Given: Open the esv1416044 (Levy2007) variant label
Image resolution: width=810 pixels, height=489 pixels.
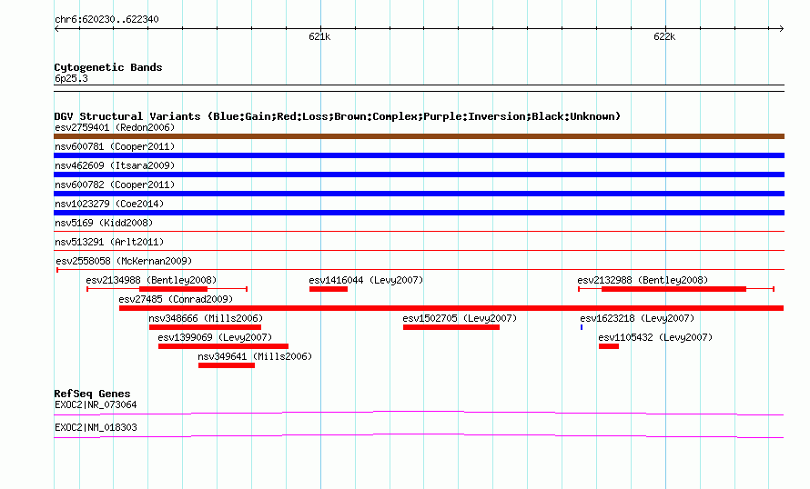Looking at the screenshot, I should 366,280.
